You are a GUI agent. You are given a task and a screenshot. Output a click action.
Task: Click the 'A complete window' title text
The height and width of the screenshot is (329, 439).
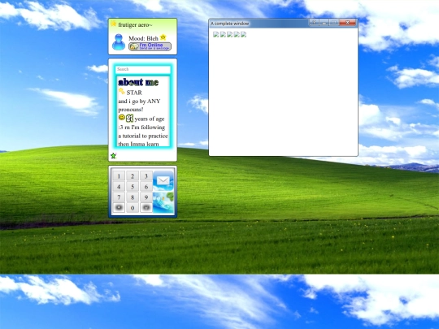point(229,24)
